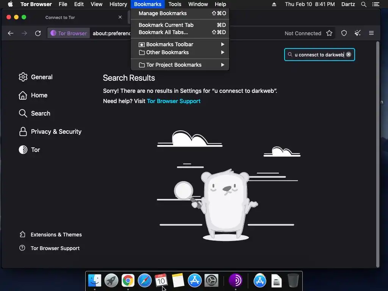Viewport: 388px width, 291px height.
Task: Click the about:preferences address bar
Action: 111,33
